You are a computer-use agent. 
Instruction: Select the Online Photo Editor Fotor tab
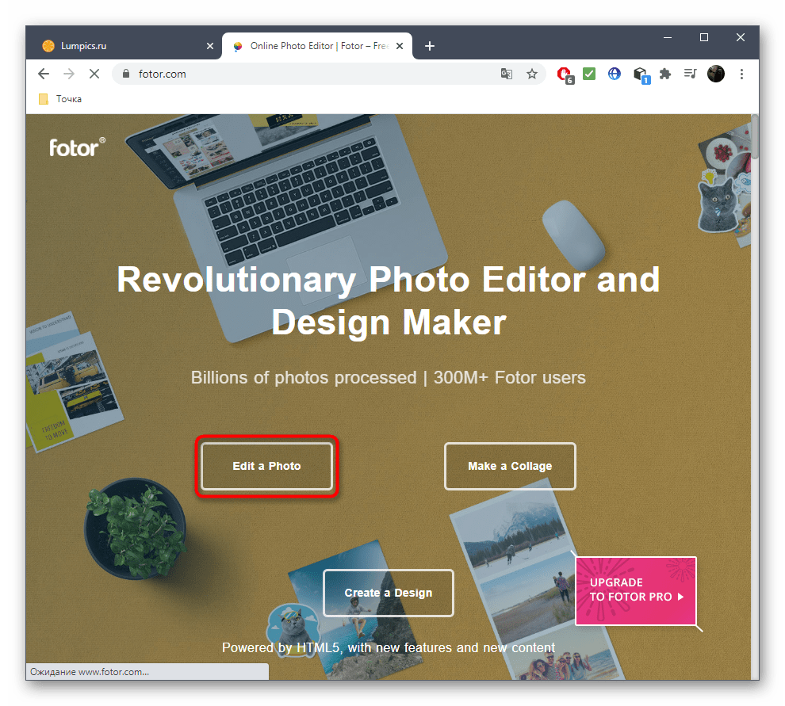pos(317,46)
